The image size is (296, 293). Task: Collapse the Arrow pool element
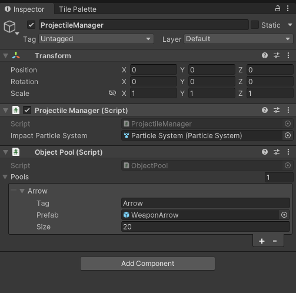22,191
